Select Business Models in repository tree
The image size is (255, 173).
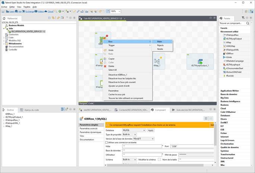pyautogui.click(x=16, y=25)
